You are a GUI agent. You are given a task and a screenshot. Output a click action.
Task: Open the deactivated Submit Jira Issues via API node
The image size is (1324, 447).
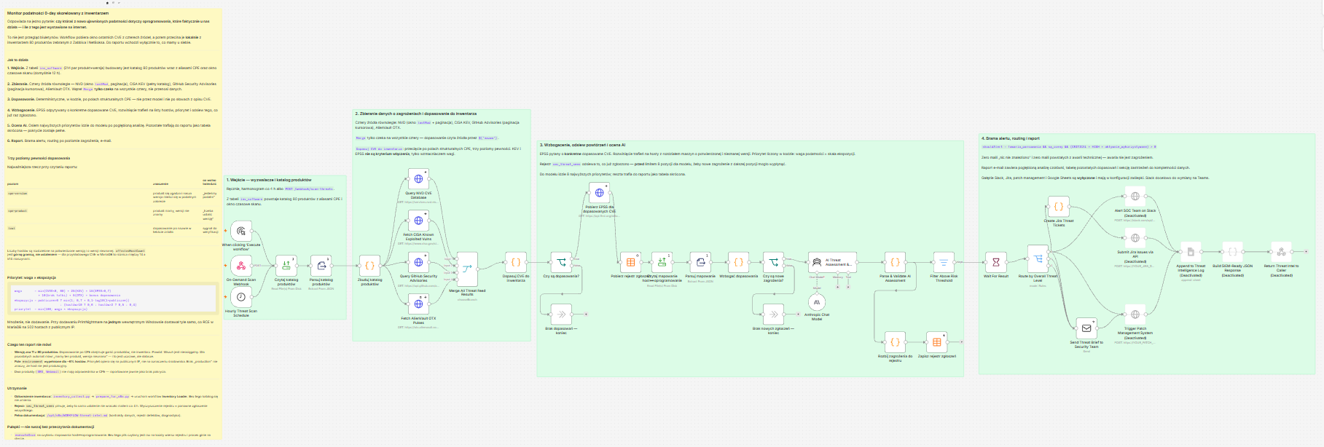[x=1135, y=238]
